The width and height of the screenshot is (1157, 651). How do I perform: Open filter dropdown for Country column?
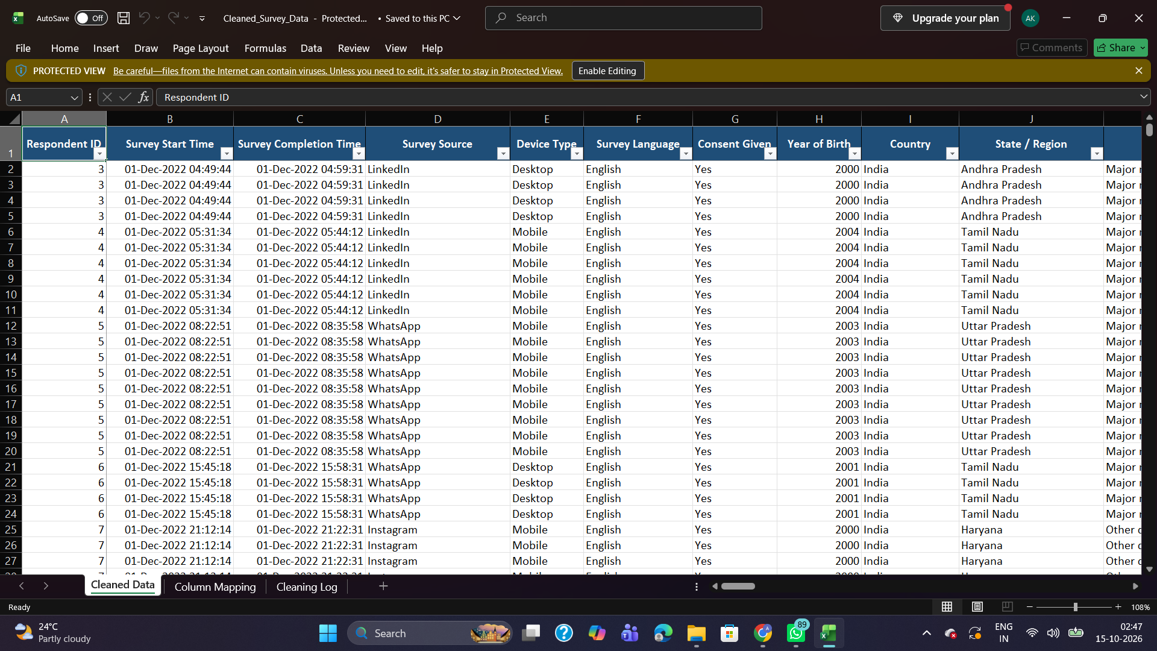coord(952,154)
